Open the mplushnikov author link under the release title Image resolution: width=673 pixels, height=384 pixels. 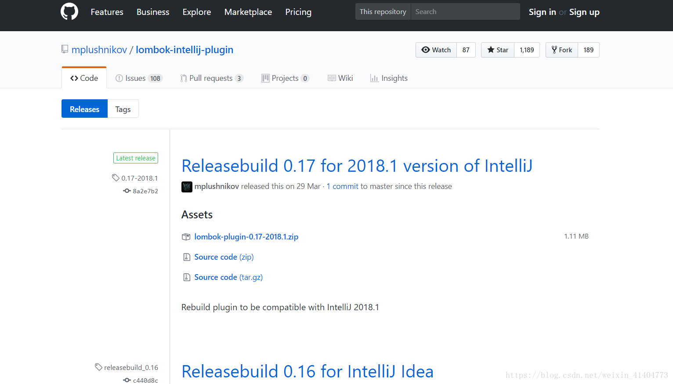217,186
